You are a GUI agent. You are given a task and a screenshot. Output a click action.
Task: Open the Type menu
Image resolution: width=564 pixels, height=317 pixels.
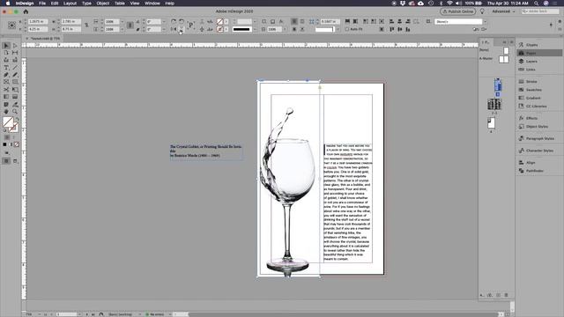pyautogui.click(x=86, y=4)
